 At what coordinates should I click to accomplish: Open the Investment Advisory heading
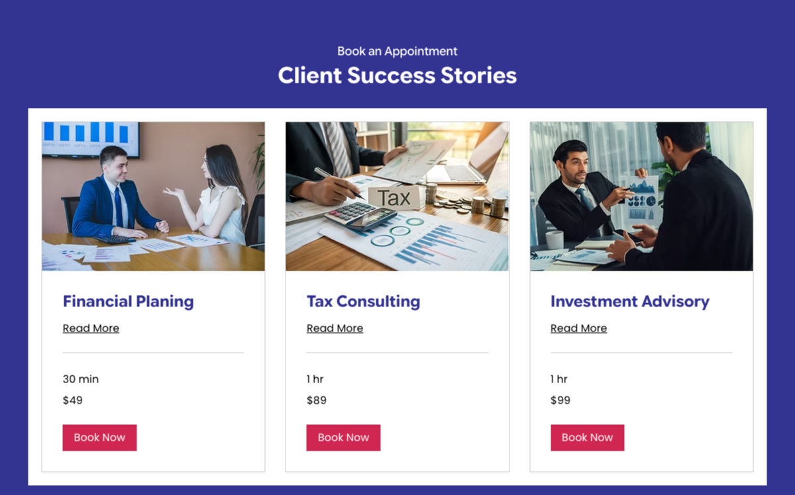click(630, 302)
